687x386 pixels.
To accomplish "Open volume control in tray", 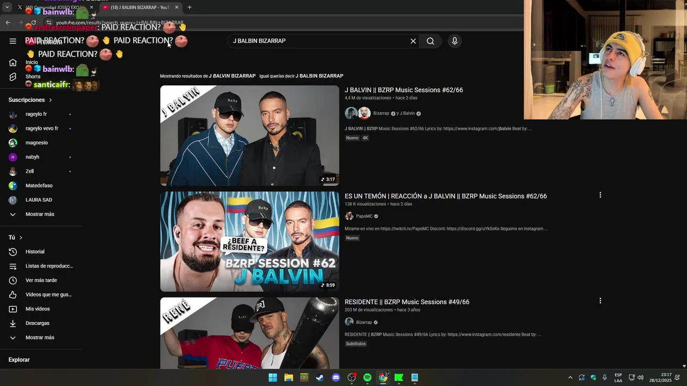I will 640,377.
